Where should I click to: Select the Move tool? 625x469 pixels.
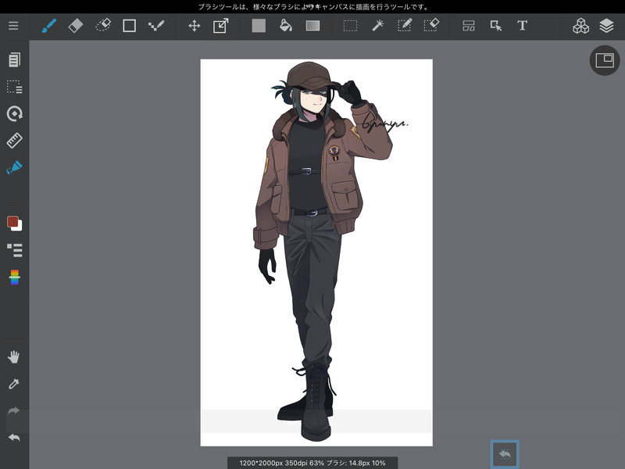click(194, 26)
